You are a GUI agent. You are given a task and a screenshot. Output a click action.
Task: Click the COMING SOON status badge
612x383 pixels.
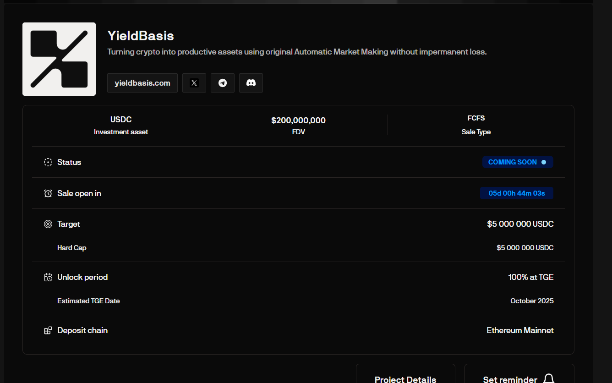518,162
